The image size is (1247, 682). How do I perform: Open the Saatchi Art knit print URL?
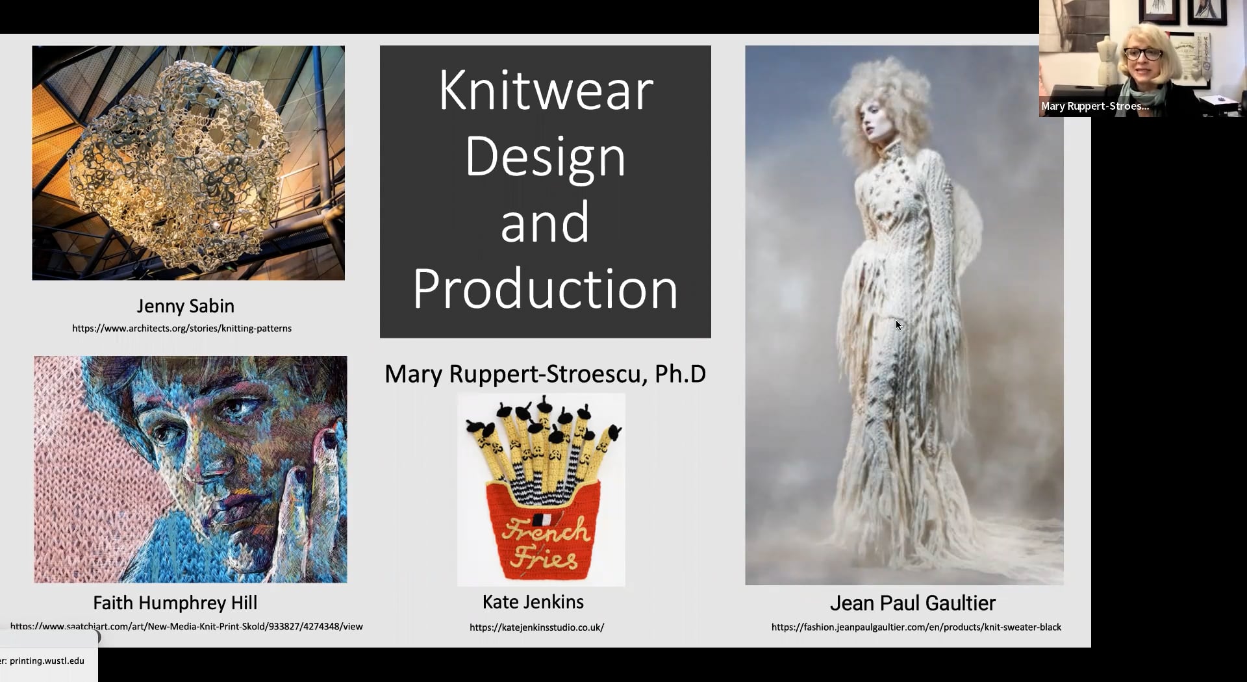pos(186,627)
